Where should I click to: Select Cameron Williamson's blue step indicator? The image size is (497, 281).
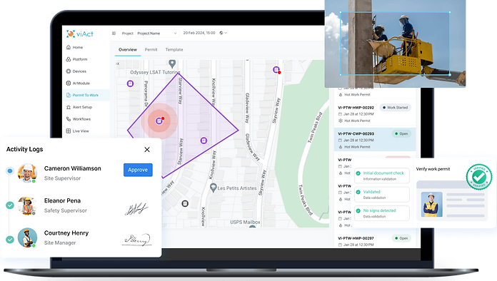10,171
